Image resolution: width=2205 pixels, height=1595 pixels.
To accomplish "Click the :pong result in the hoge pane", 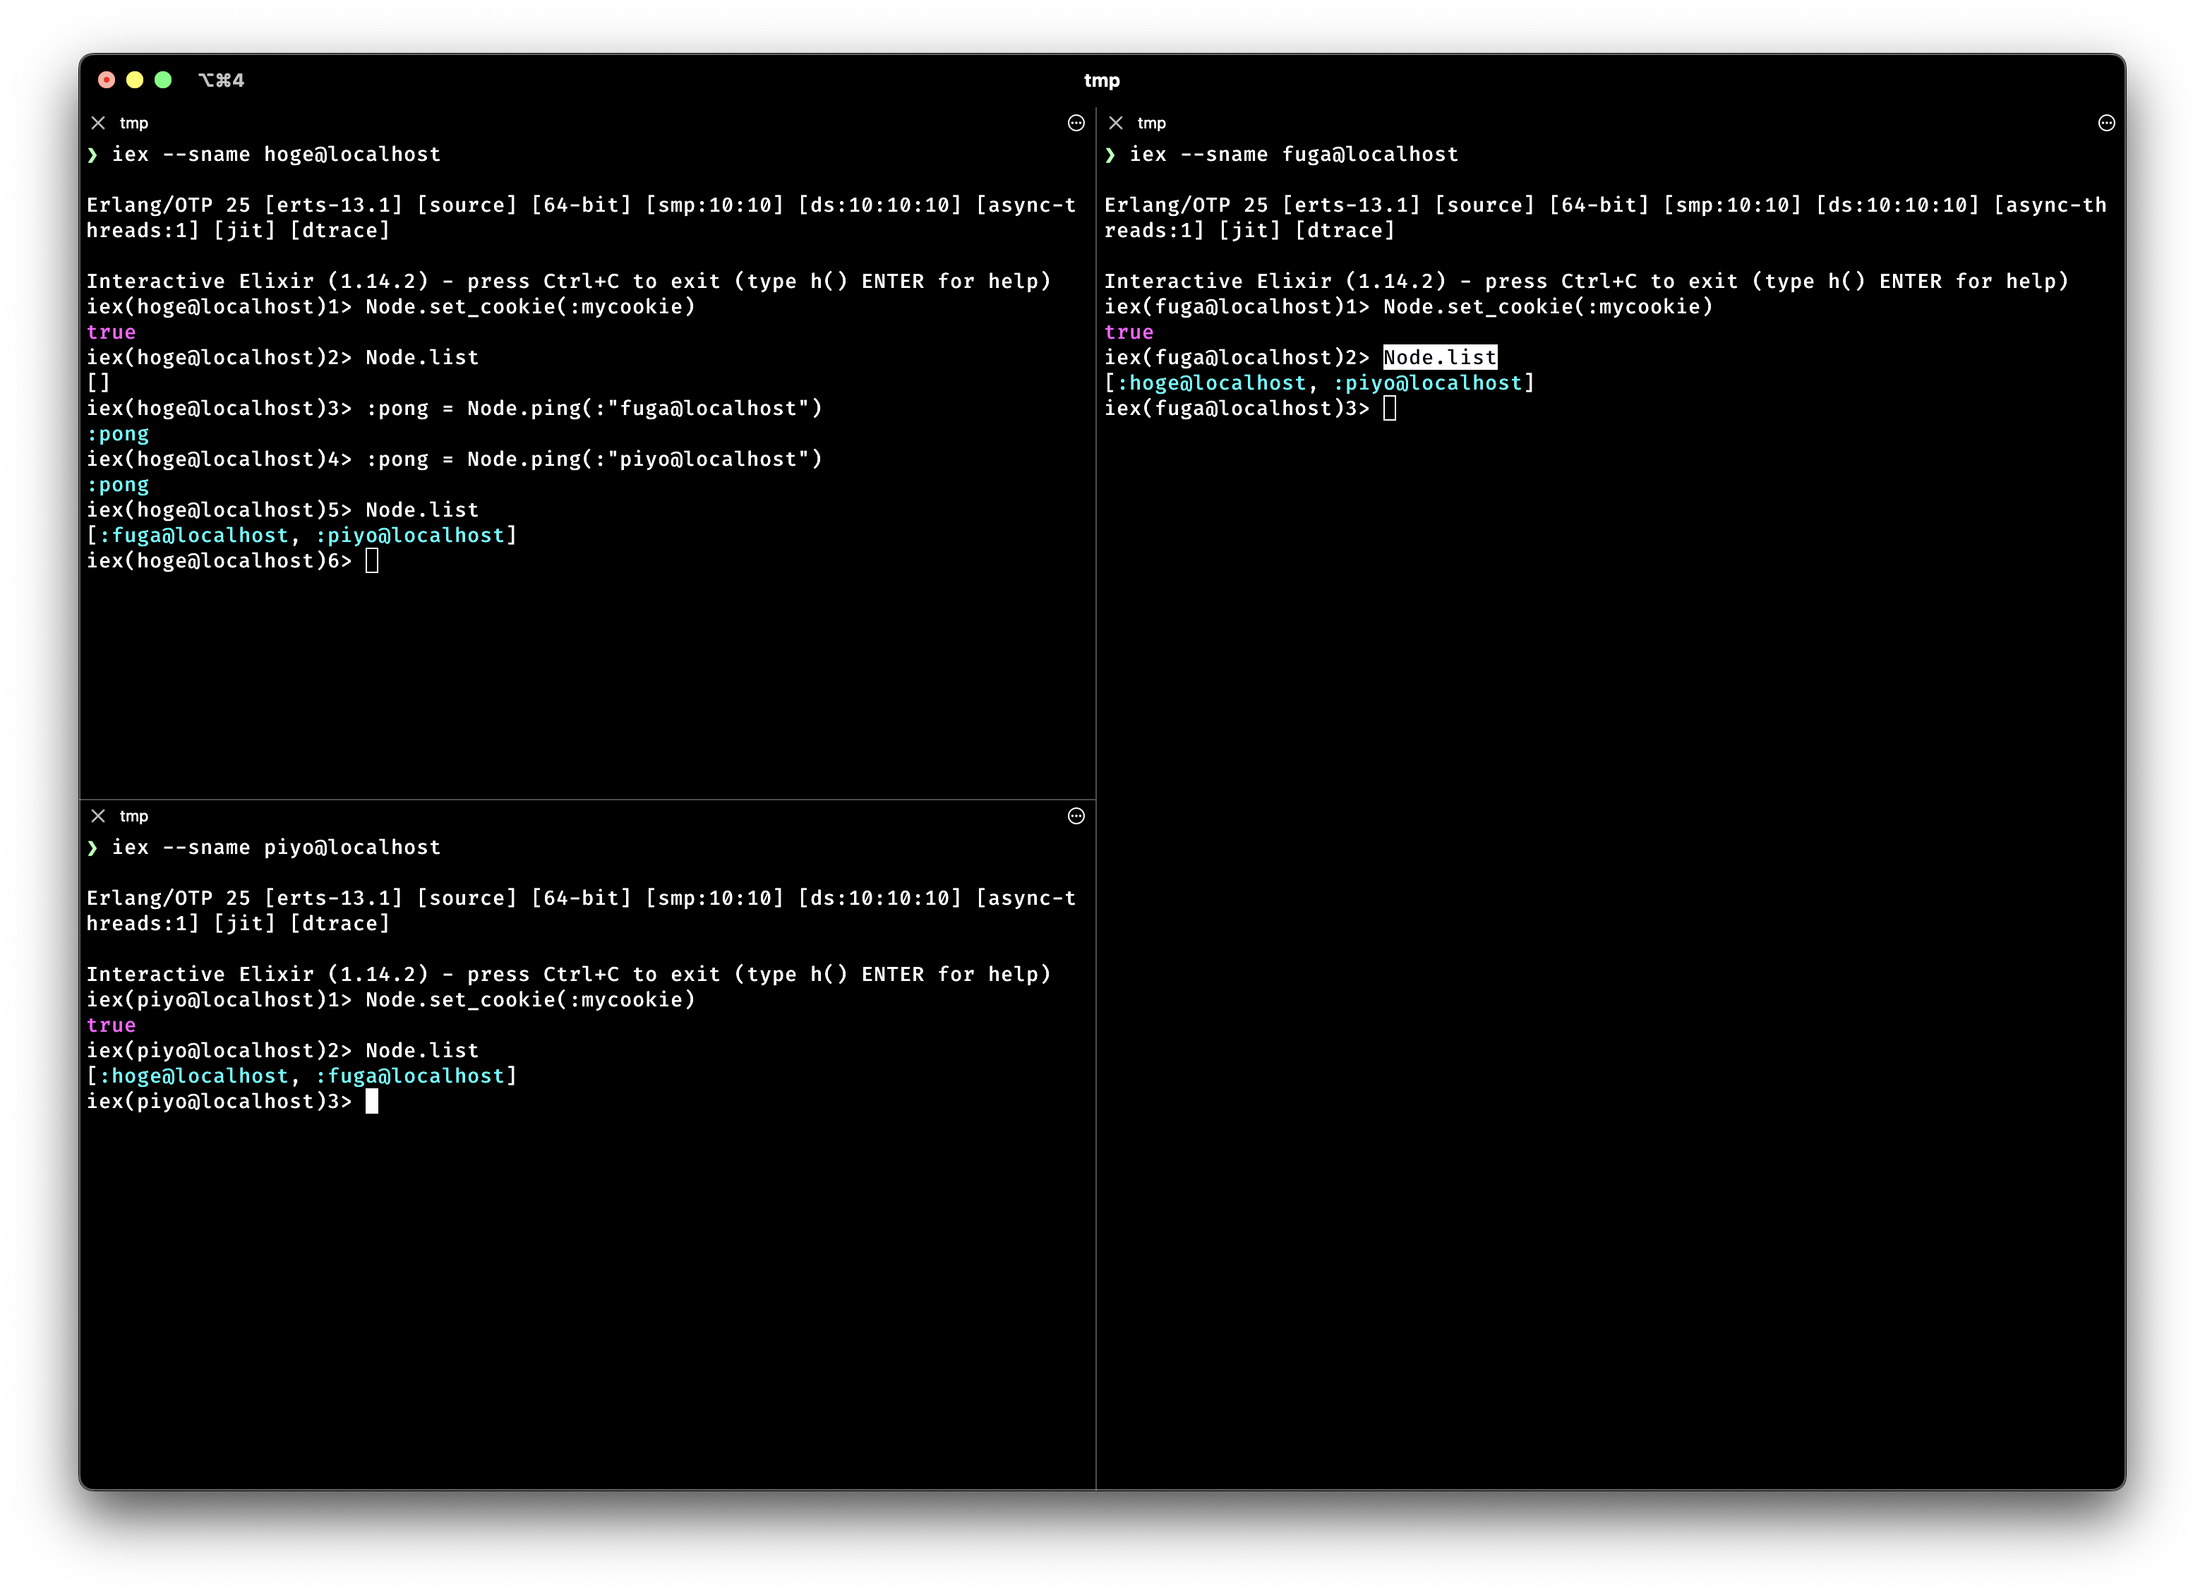I will point(118,433).
